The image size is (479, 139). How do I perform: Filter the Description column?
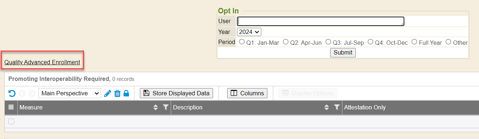pyautogui.click(x=337, y=107)
